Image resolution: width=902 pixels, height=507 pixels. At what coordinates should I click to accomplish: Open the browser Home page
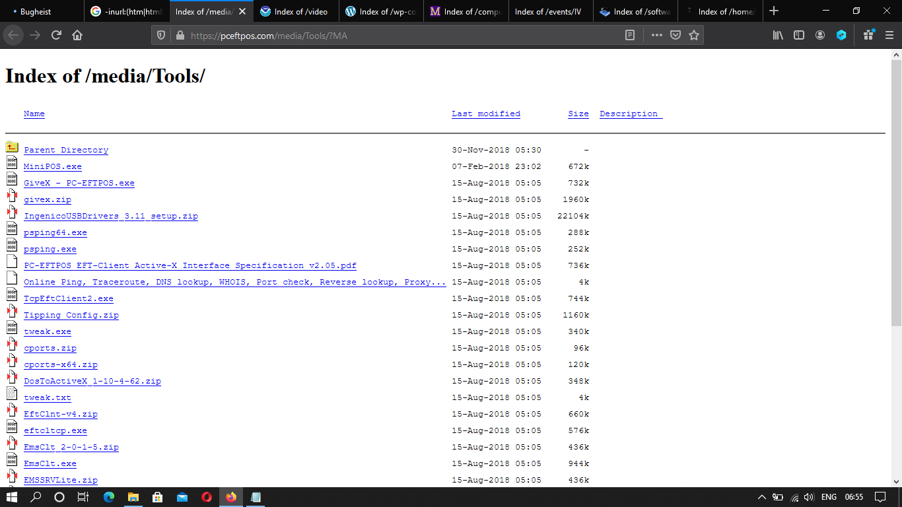click(x=77, y=35)
